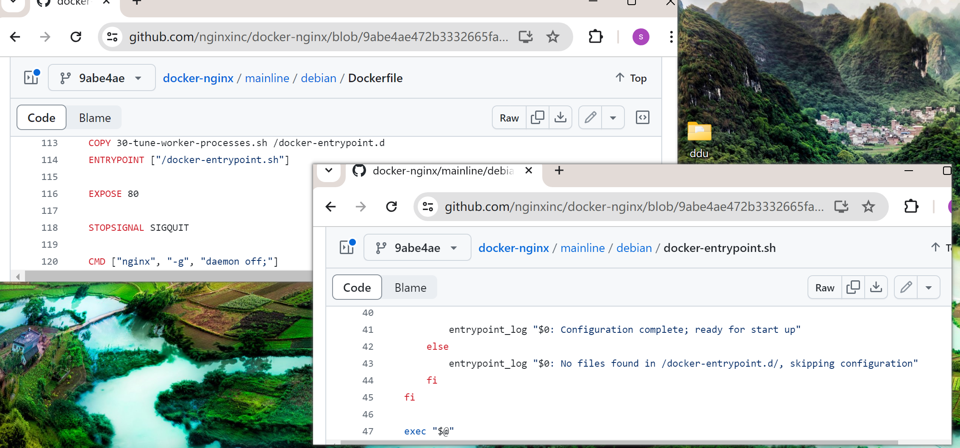This screenshot has width=960, height=448.
Task: Expand edit options dropdown for Dockerfile
Action: click(613, 118)
